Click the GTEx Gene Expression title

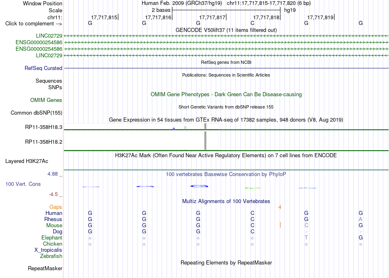226,120
